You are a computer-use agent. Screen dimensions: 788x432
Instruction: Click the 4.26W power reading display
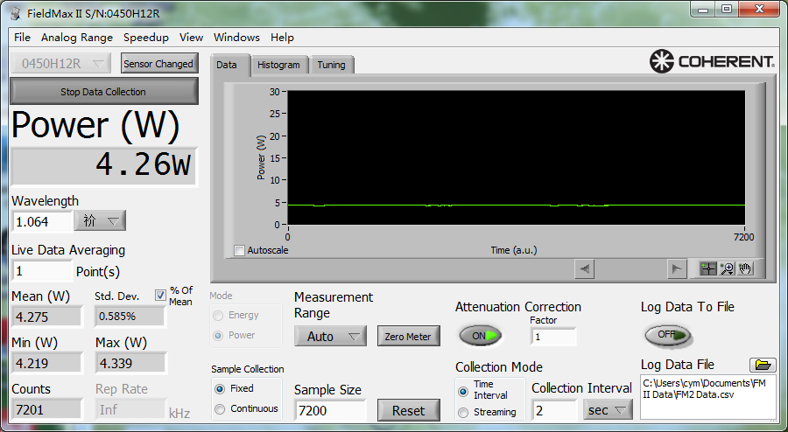(104, 166)
